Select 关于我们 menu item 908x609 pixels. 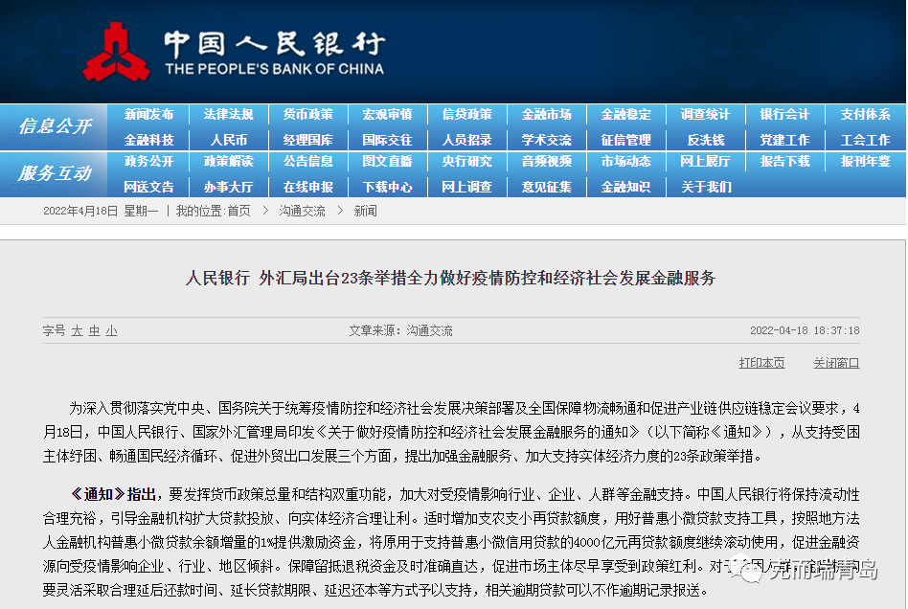(x=705, y=187)
